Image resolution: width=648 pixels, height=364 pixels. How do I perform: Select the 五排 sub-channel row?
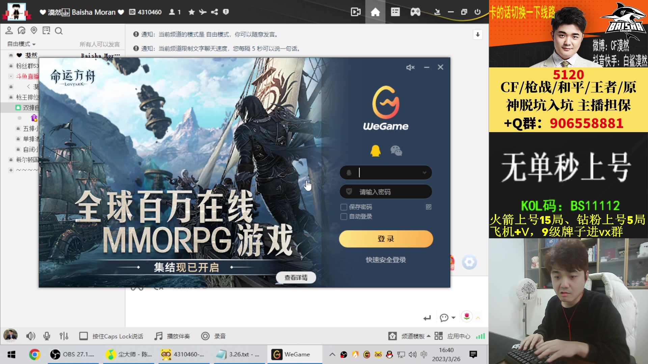(x=30, y=128)
